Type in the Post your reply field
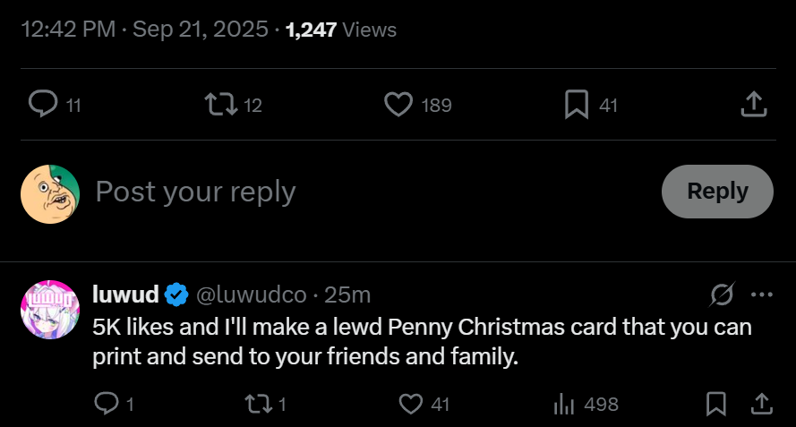796x427 pixels. coord(358,192)
